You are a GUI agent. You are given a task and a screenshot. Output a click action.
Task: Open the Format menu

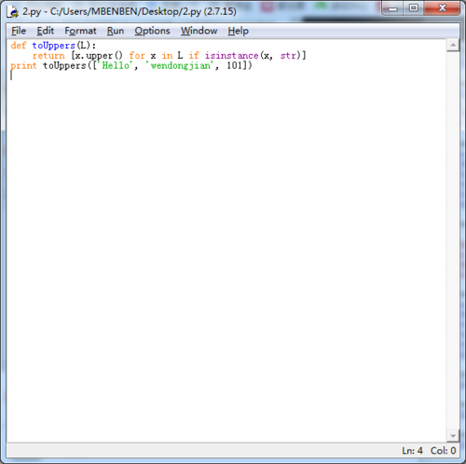[x=80, y=31]
